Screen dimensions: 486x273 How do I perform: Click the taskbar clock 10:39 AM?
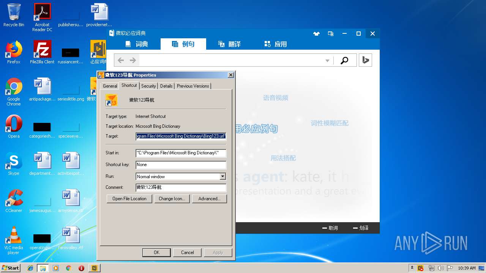[467, 268]
